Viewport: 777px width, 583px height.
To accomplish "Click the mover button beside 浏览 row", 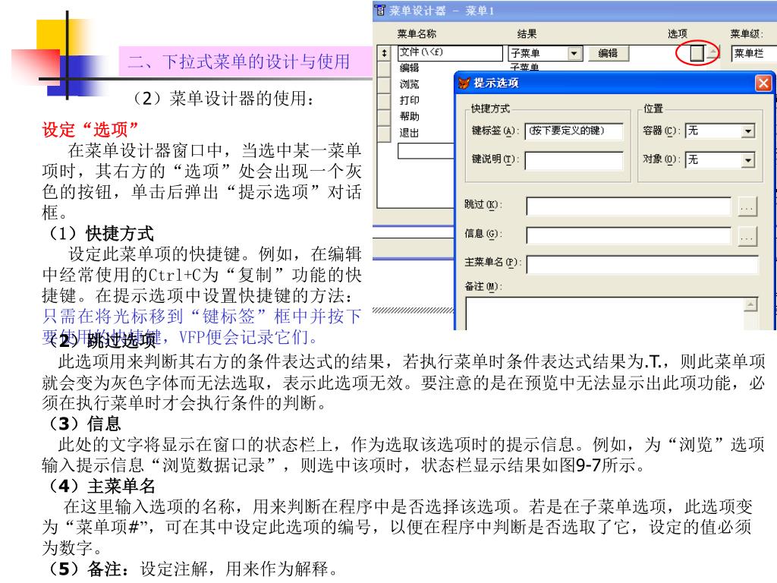I will (384, 84).
